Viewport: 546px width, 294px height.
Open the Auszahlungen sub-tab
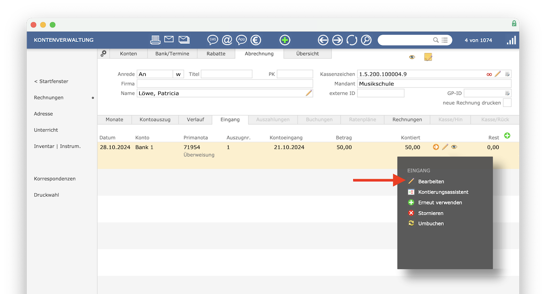point(273,119)
